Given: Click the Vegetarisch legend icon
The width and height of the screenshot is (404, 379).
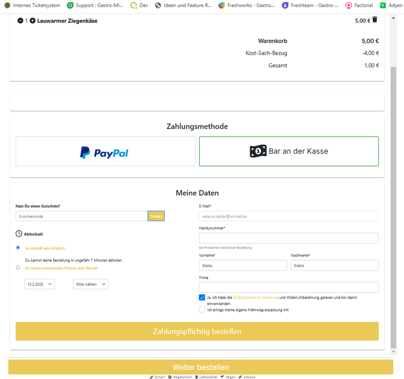Looking at the screenshot, I should click(170, 377).
